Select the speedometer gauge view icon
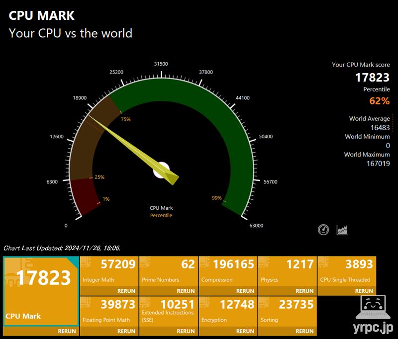The image size is (398, 339). pos(323,230)
